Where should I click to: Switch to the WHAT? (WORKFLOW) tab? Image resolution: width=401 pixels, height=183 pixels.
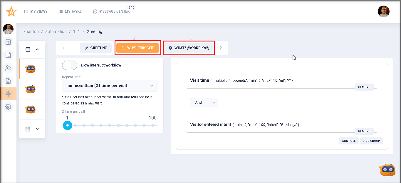(189, 48)
